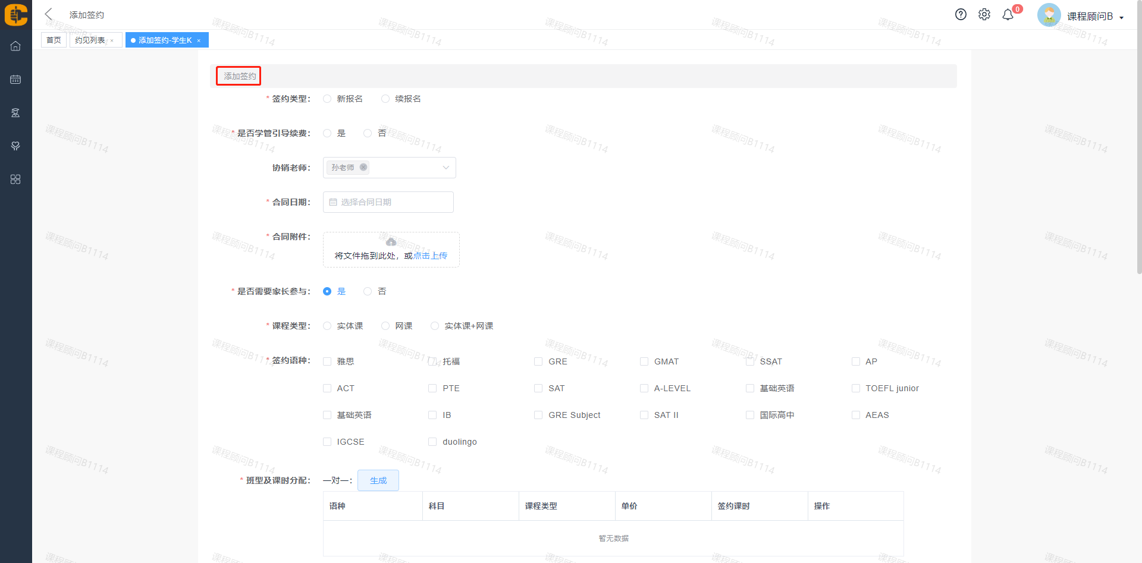Close the 添加签约-学生K tab
The width and height of the screenshot is (1142, 563).
coord(199,40)
